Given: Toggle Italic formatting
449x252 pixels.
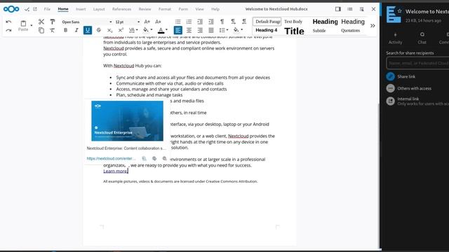Looking at the screenshot, I should click(76, 30).
